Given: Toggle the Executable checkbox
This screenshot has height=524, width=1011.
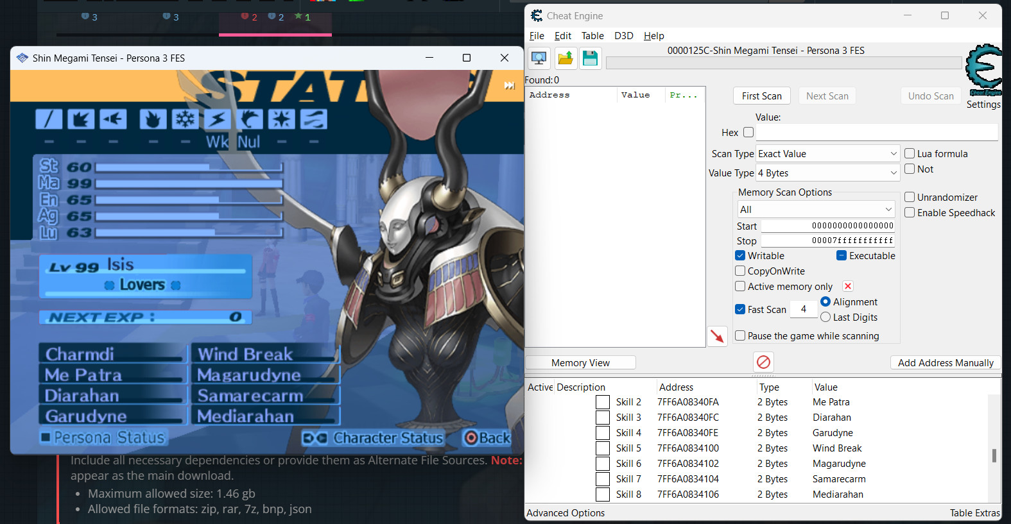Looking at the screenshot, I should click(842, 255).
